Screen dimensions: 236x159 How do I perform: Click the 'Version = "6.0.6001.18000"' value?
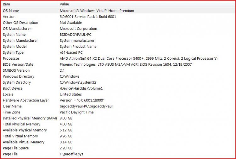pos(82,100)
